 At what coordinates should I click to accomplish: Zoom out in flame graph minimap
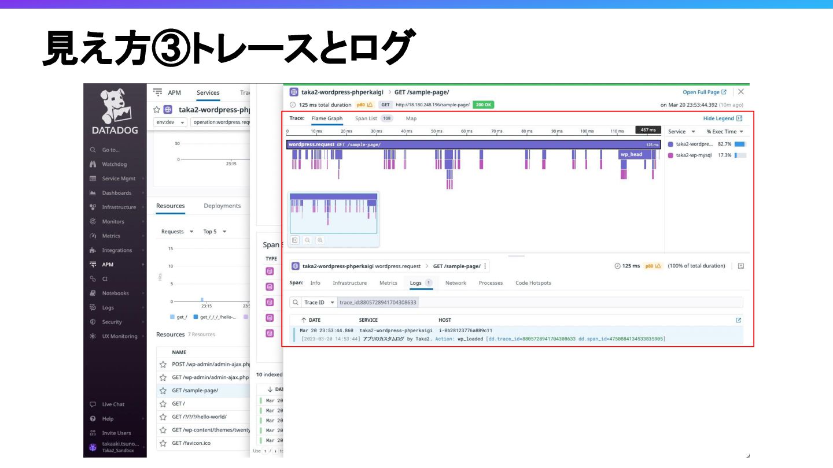coord(307,240)
